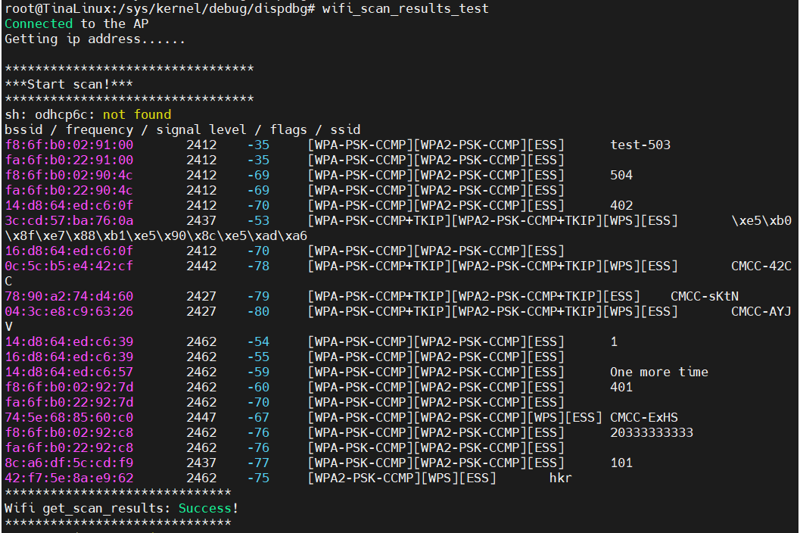Screen dimensions: 800x533
Task: Click BSSID 42:f7:5e:8a:e9:62
Action: (x=69, y=478)
